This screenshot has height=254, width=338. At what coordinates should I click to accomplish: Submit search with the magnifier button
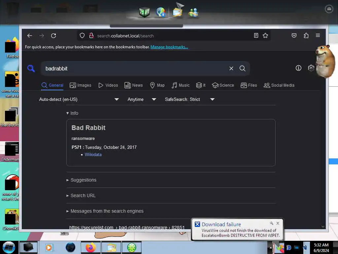(x=243, y=68)
